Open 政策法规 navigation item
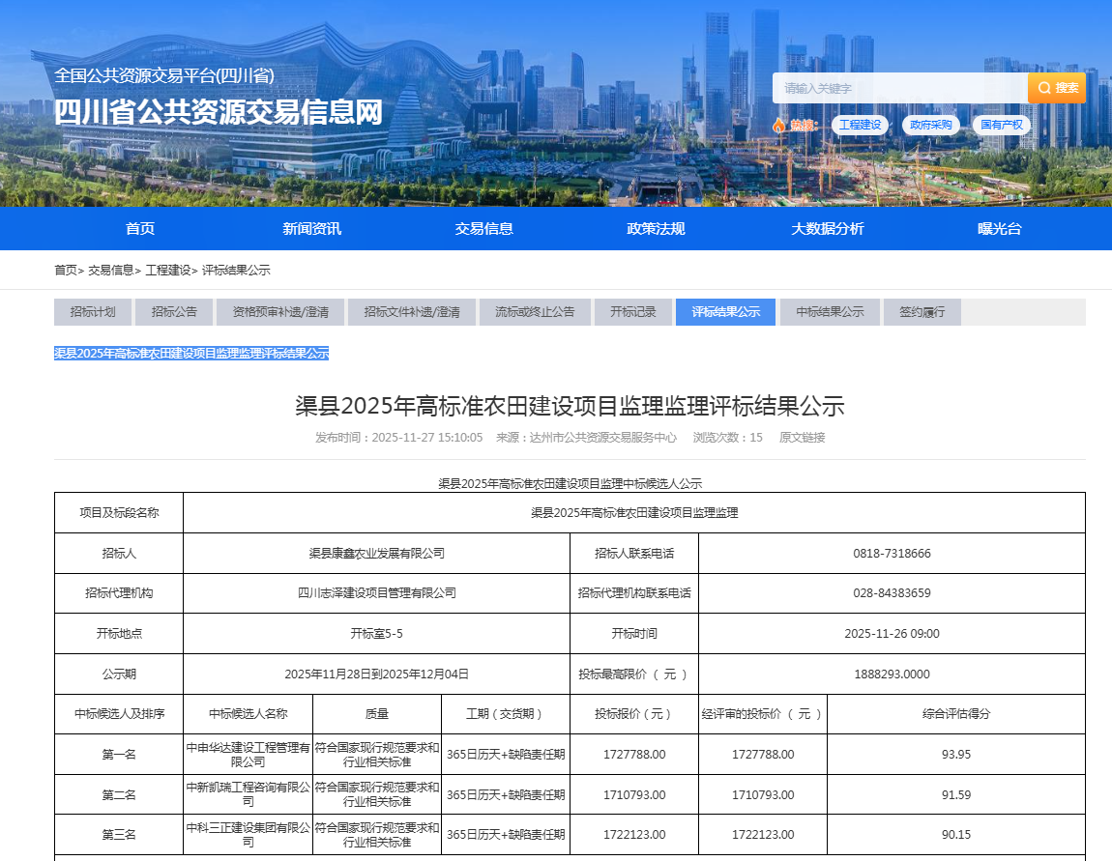The width and height of the screenshot is (1112, 861). tap(656, 229)
